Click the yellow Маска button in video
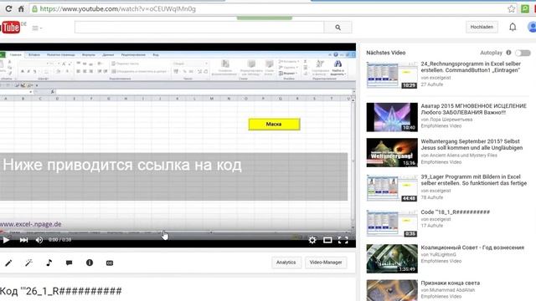 point(274,125)
